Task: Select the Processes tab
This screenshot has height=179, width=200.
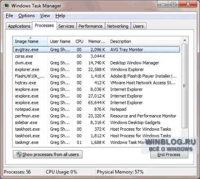Action: click(44, 26)
